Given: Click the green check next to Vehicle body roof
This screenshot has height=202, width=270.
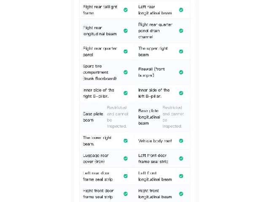Looking at the screenshot, I should (181, 141).
